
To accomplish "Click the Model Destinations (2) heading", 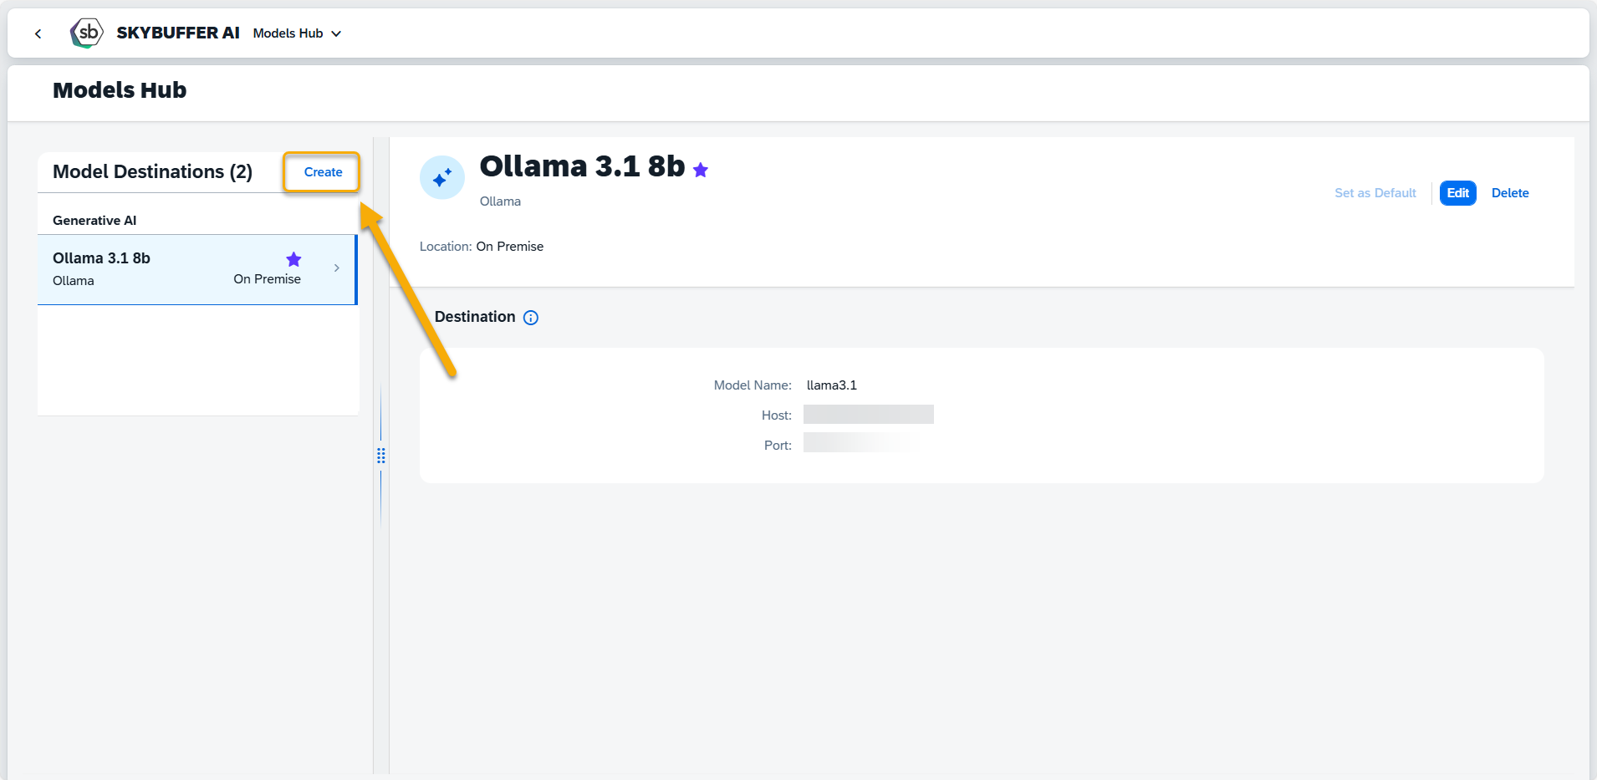I will pos(153,172).
